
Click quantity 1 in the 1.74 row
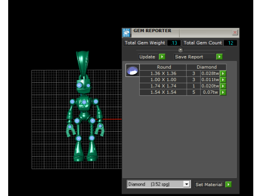pyautogui.click(x=194, y=86)
